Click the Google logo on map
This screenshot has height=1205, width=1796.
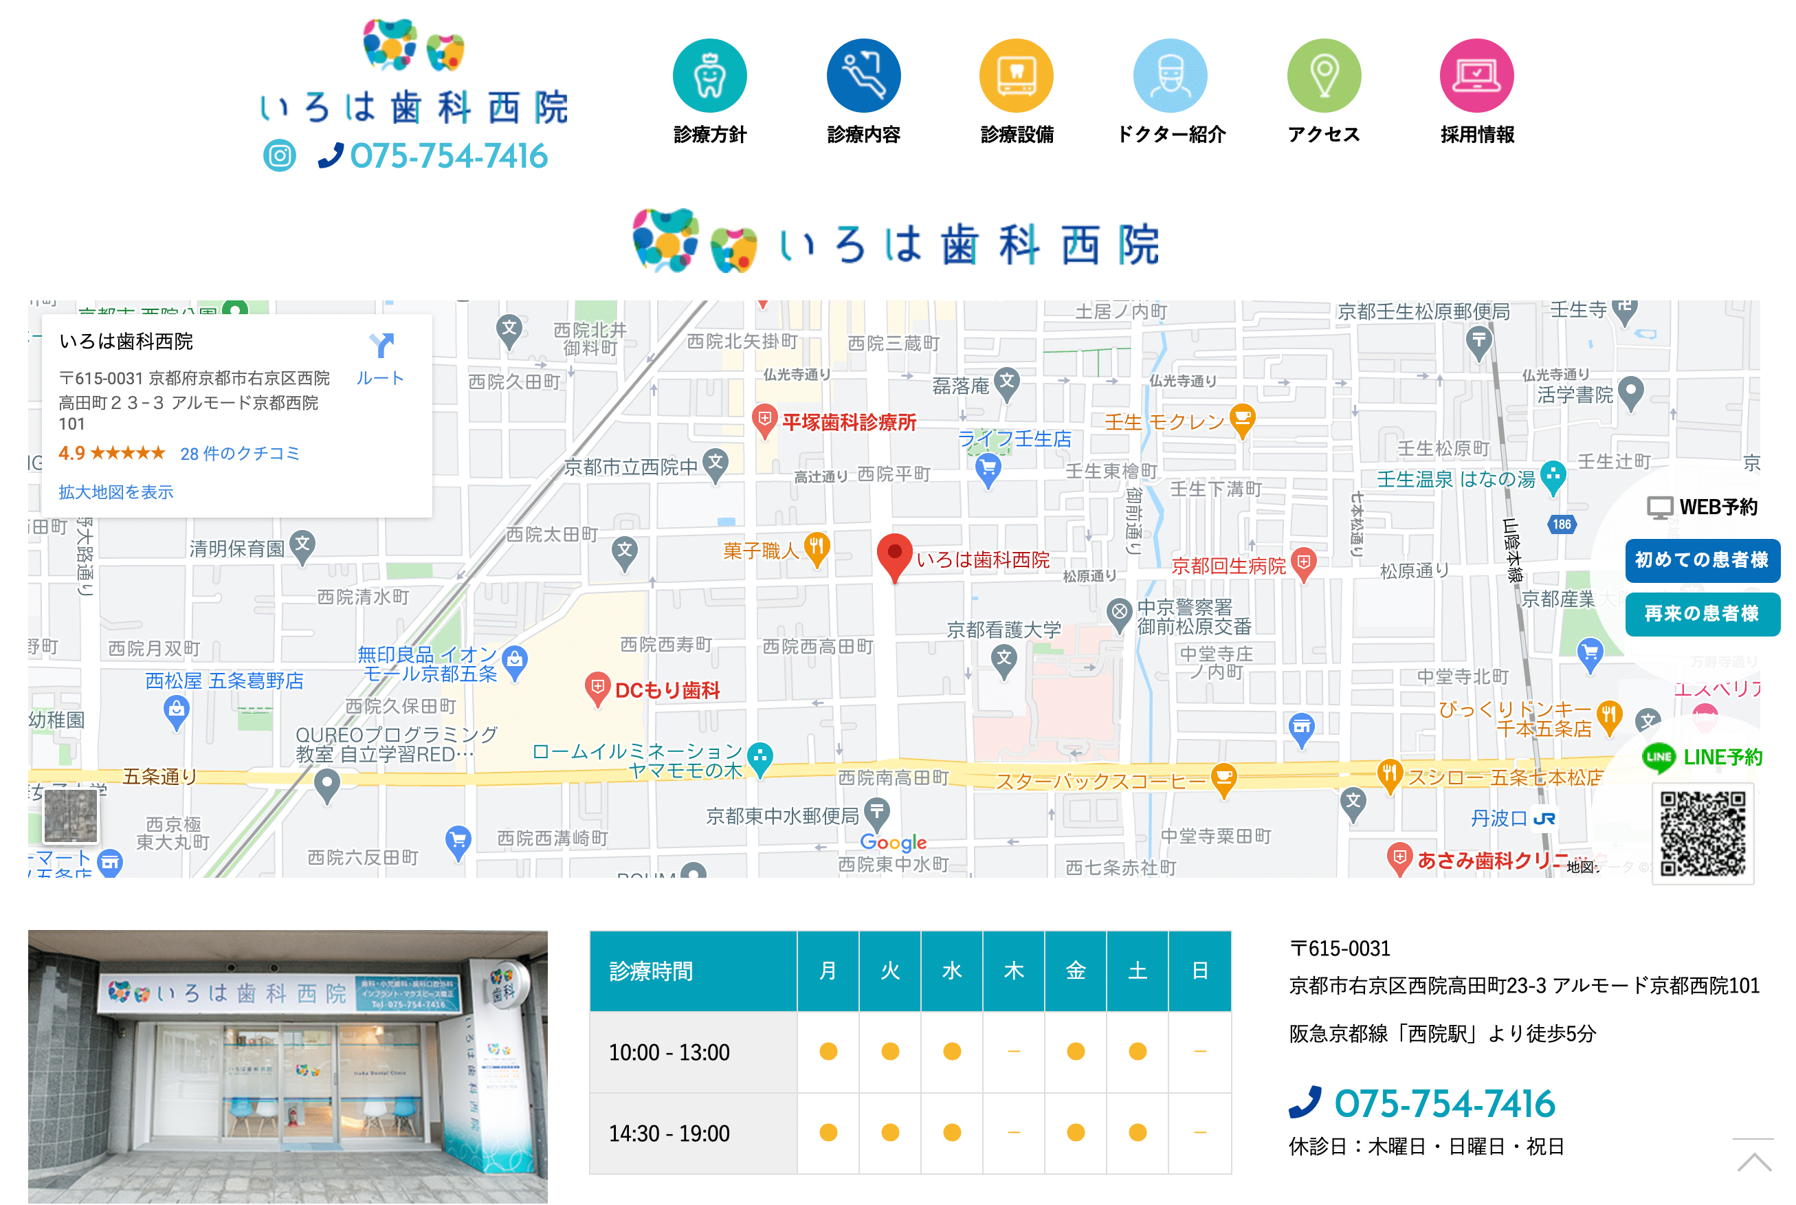coord(892,842)
